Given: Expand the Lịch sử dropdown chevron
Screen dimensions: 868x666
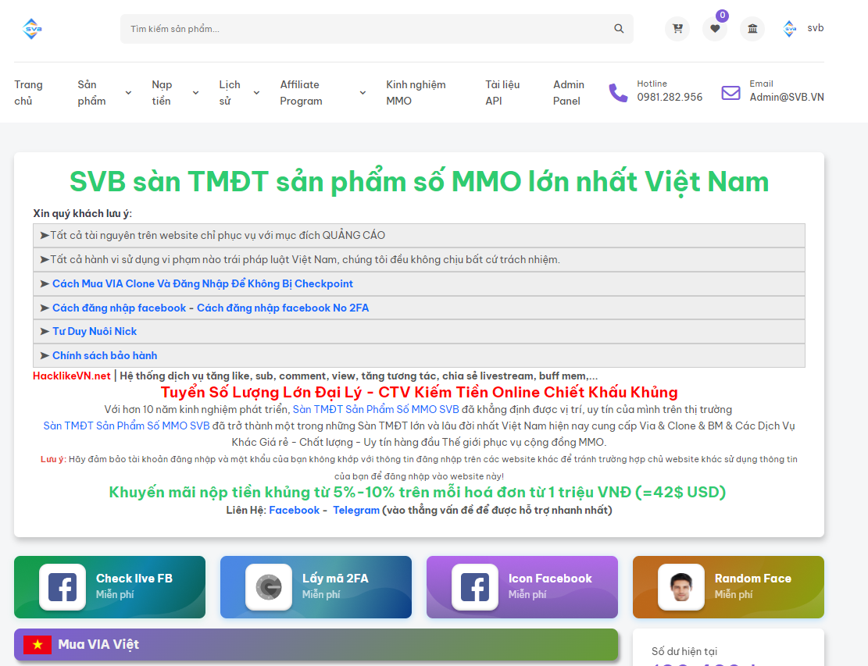Looking at the screenshot, I should point(256,93).
